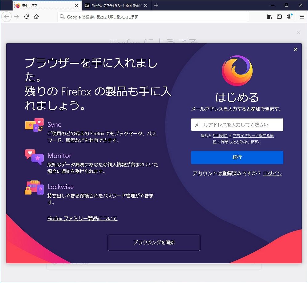308x283 pixels.
Task: Open a new tab with plus button
Action: pyautogui.click(x=156, y=5)
